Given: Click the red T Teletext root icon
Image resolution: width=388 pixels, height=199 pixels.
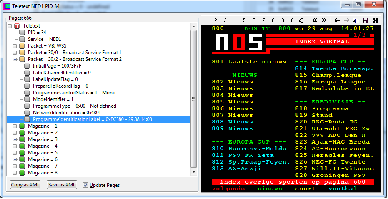Looking at the screenshot, I should pos(17,26).
